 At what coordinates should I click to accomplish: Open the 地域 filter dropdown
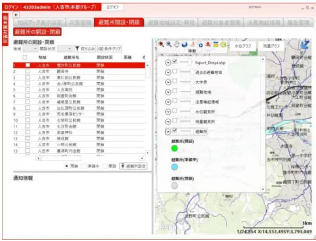tap(30, 49)
